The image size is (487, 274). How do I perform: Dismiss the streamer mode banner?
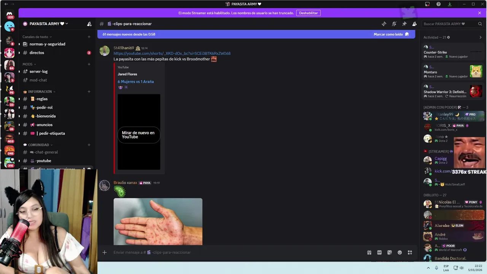[479, 13]
